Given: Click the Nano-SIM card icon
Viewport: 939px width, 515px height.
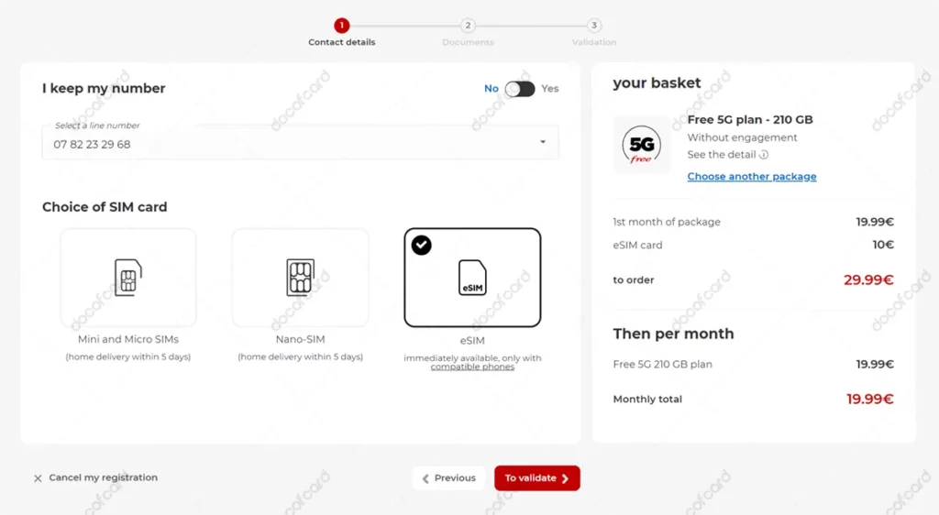Looking at the screenshot, I should 300,277.
